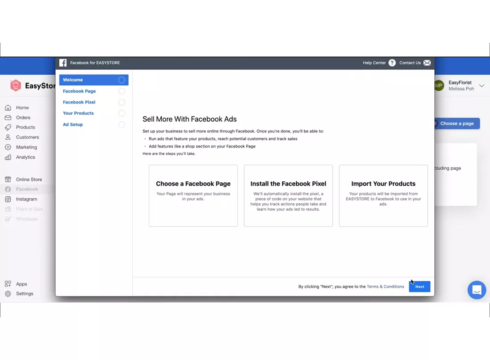Click the Online Store storefront icon
Image resolution: width=490 pixels, height=360 pixels.
[x=8, y=179]
